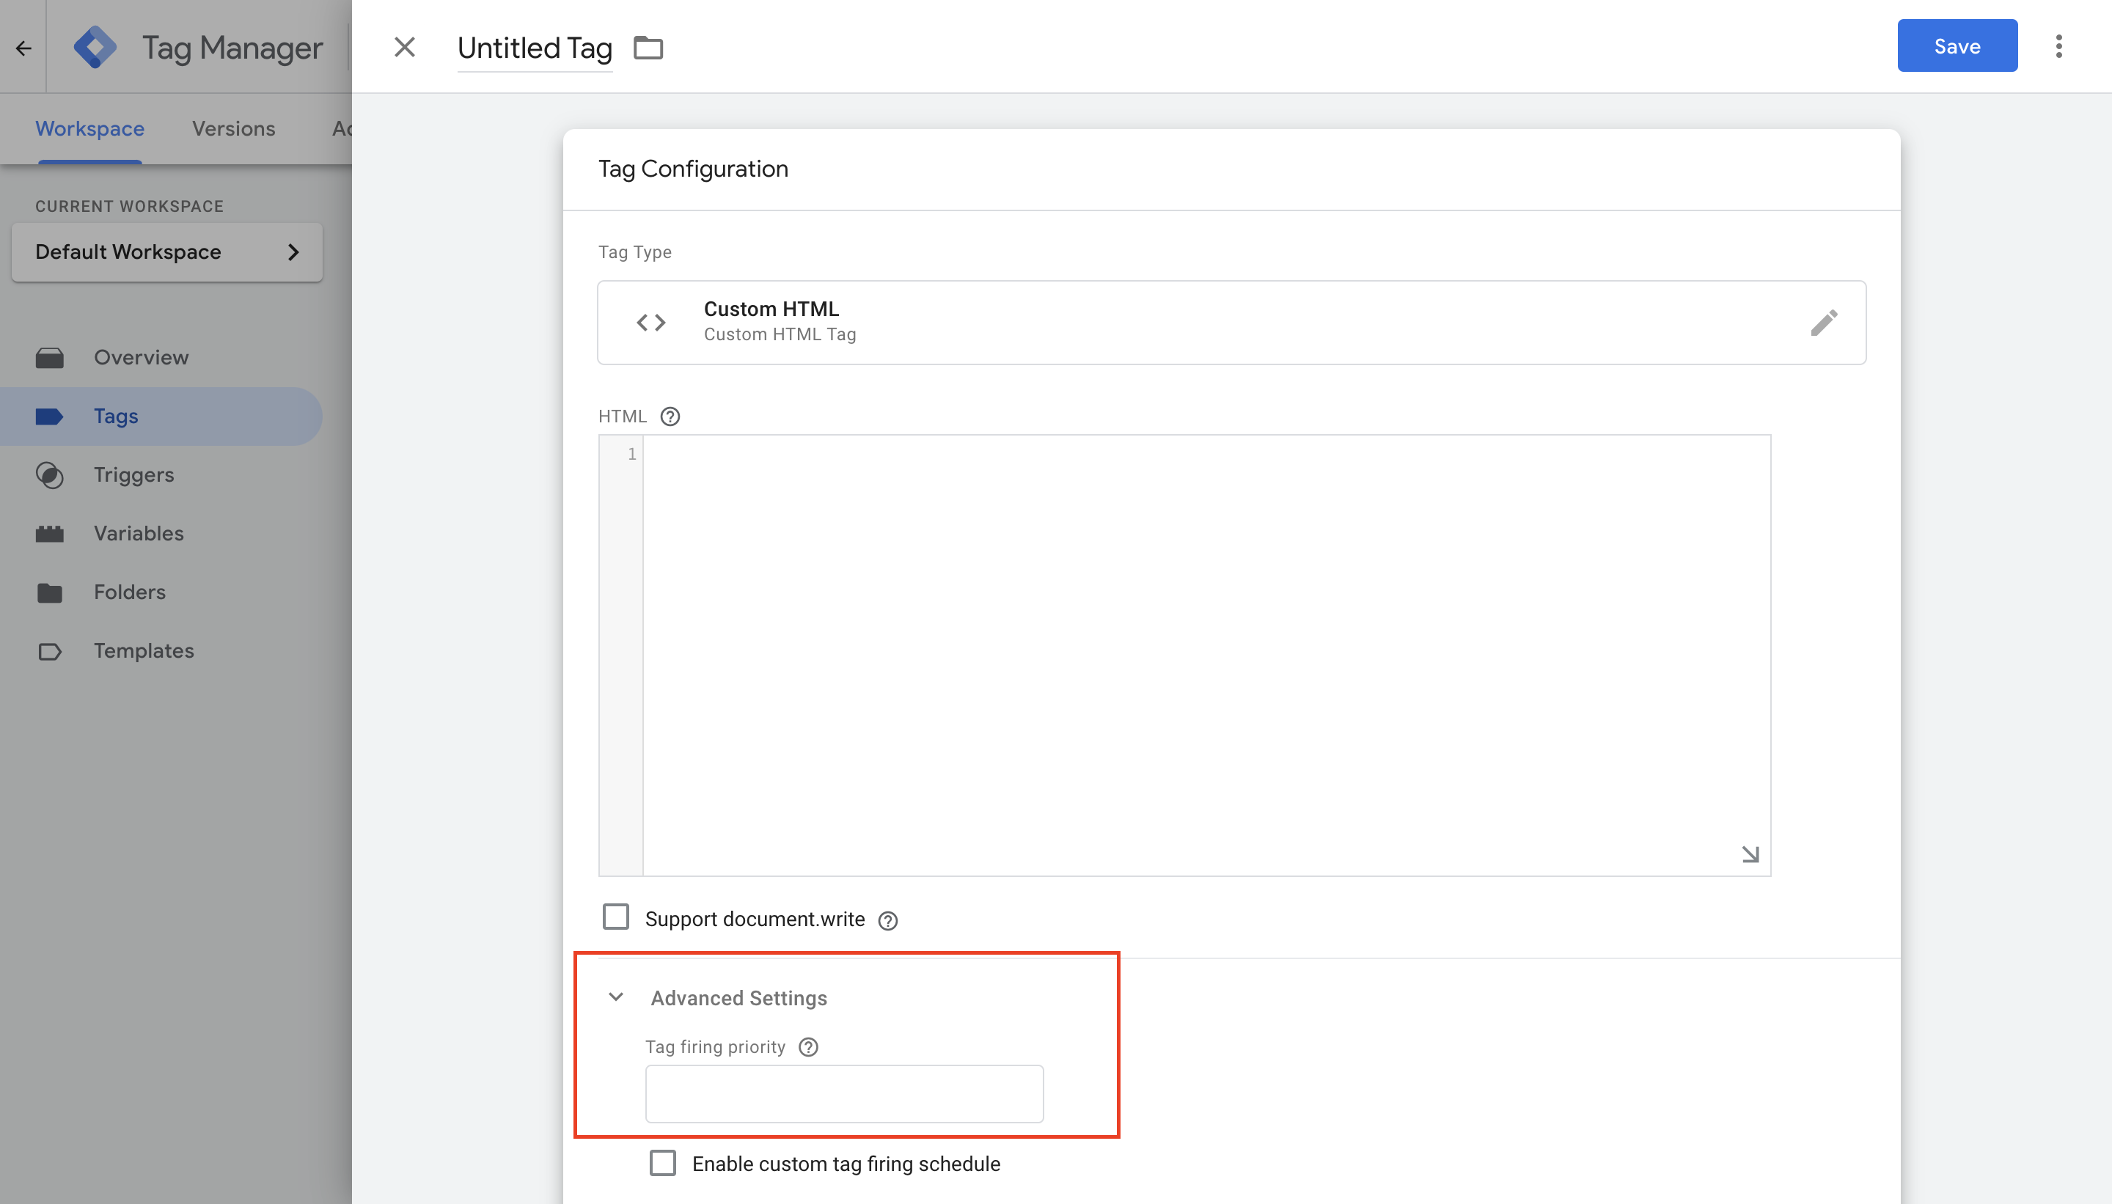Open the three-dot more options menu
This screenshot has width=2112, height=1204.
point(2058,46)
